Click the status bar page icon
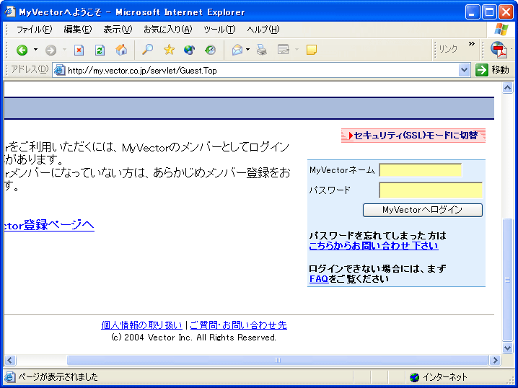 (10, 376)
